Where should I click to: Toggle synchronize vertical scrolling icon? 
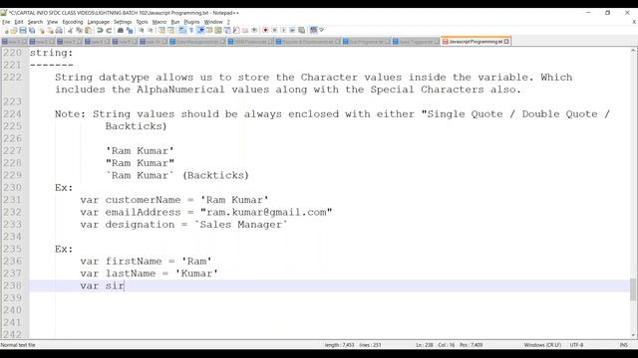[x=161, y=31]
